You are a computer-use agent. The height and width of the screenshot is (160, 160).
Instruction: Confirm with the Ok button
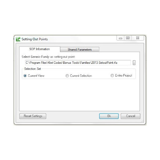(109, 116)
